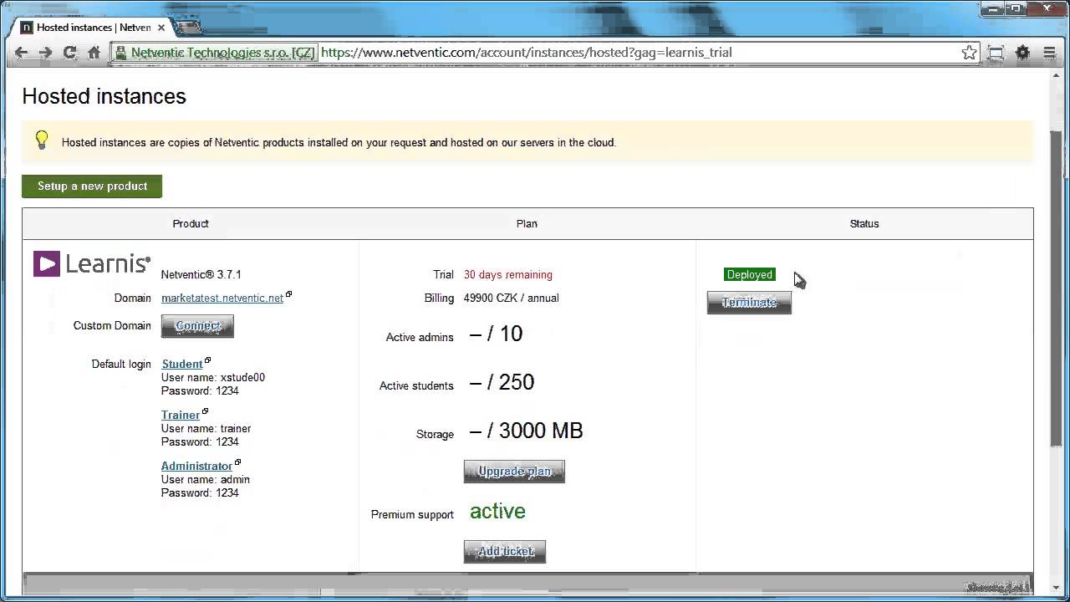Click the '49900 CZK / annual' billing text
Viewport: 1070px width, 602px height.
coord(512,298)
